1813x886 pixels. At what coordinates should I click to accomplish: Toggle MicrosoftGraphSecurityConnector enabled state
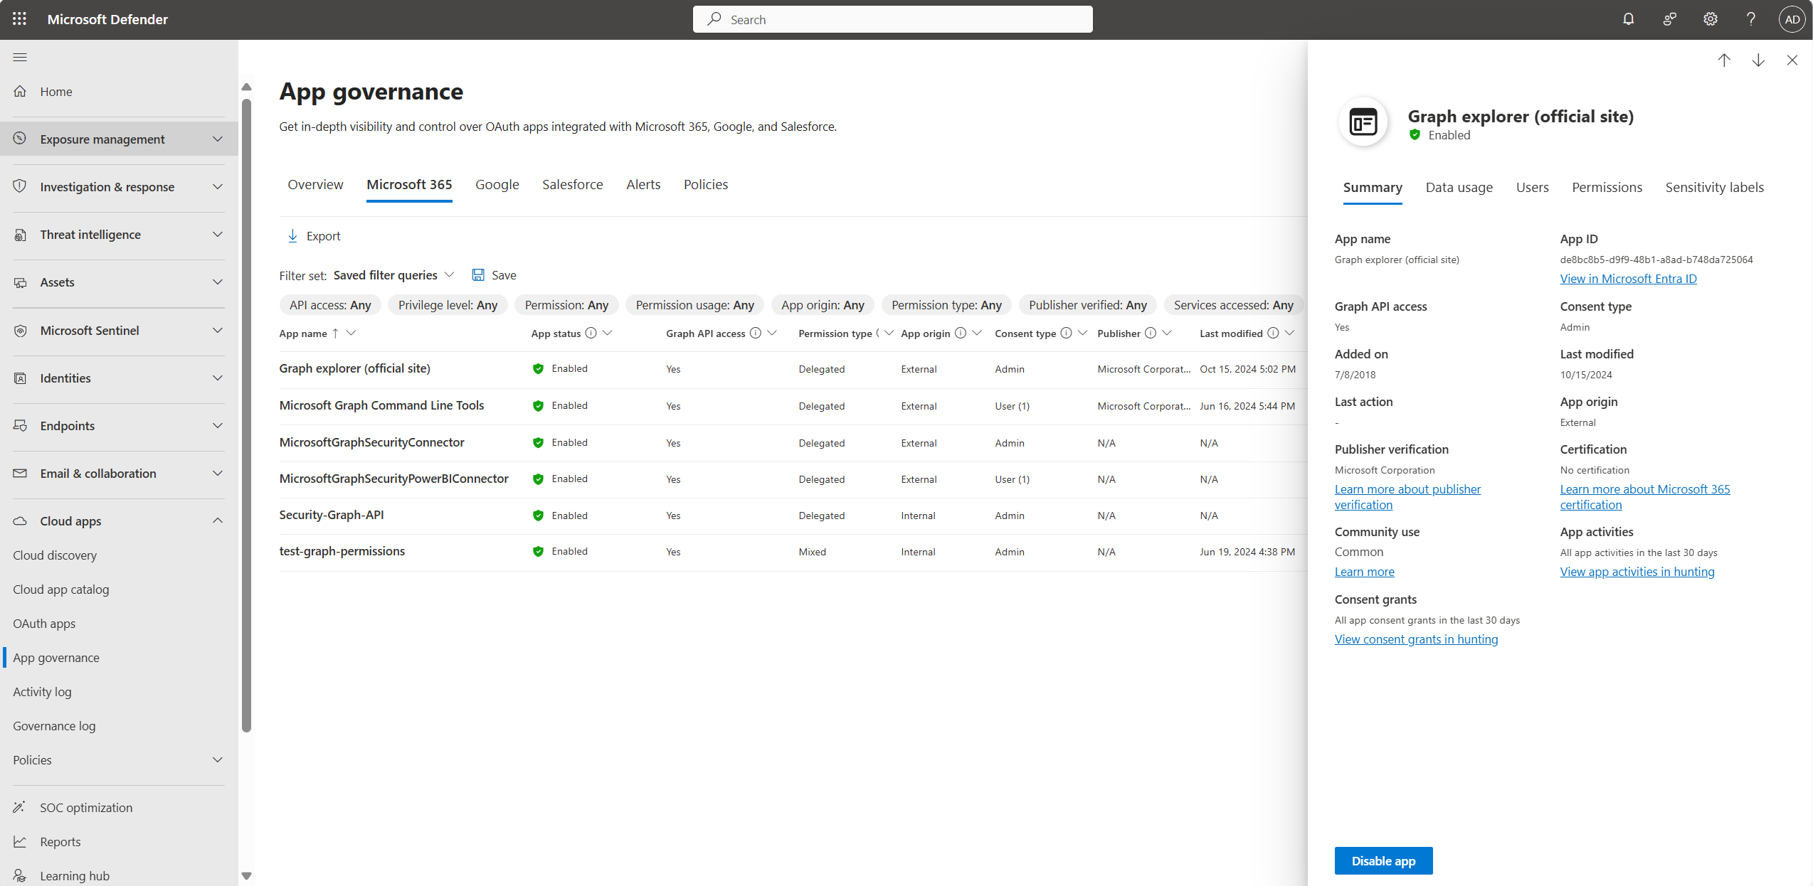(x=569, y=442)
